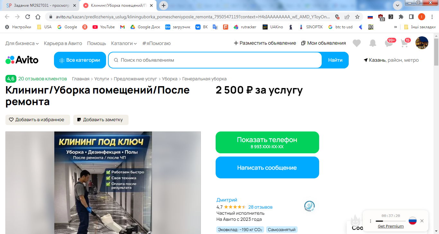Open Помощь menu link
The width and height of the screenshot is (439, 234).
[x=96, y=43]
